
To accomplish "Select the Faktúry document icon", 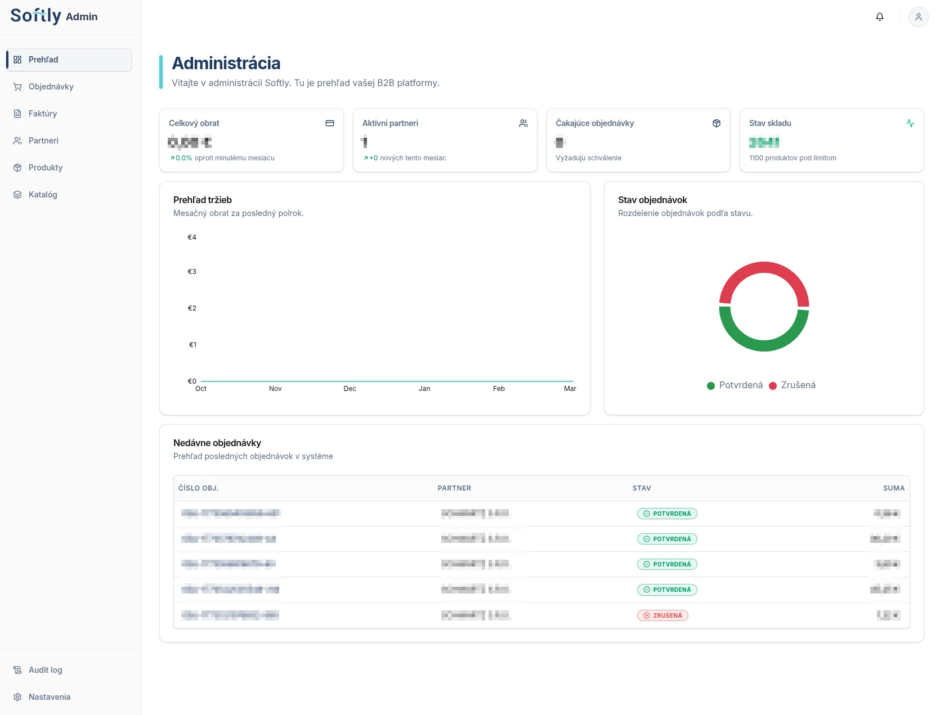I will coord(17,114).
